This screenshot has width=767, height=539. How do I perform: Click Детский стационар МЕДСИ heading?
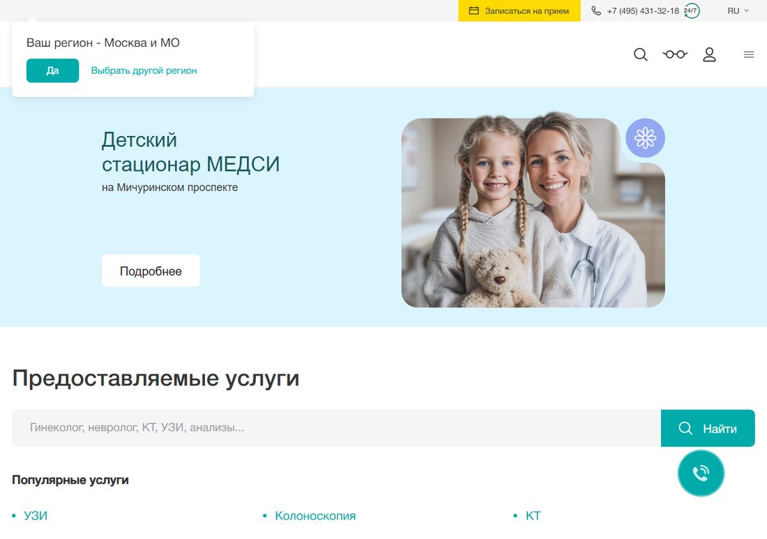(x=191, y=152)
